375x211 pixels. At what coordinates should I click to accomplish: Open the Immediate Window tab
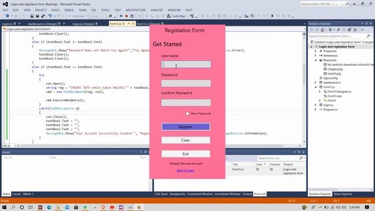[x=227, y=194]
